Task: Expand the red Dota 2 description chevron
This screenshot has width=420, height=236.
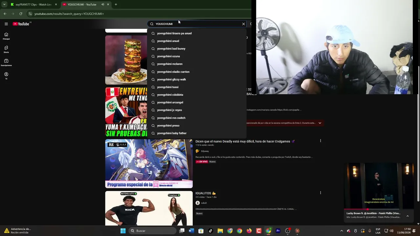Action: [320, 123]
